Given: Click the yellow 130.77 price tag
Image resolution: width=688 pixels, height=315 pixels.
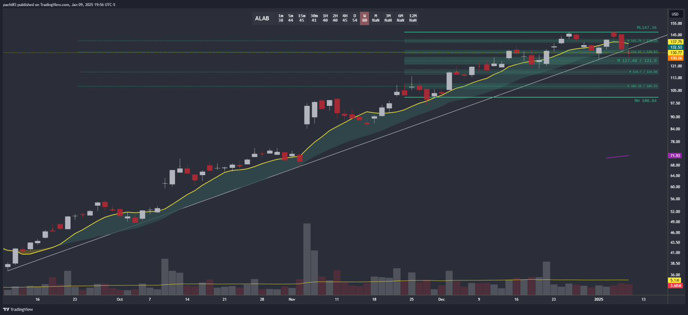Looking at the screenshot, I should pyautogui.click(x=676, y=52).
